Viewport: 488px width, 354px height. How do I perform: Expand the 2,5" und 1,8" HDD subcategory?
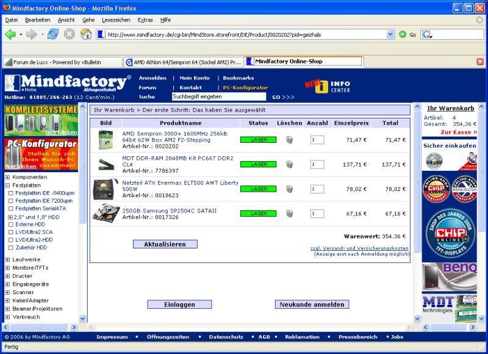[x=10, y=217]
